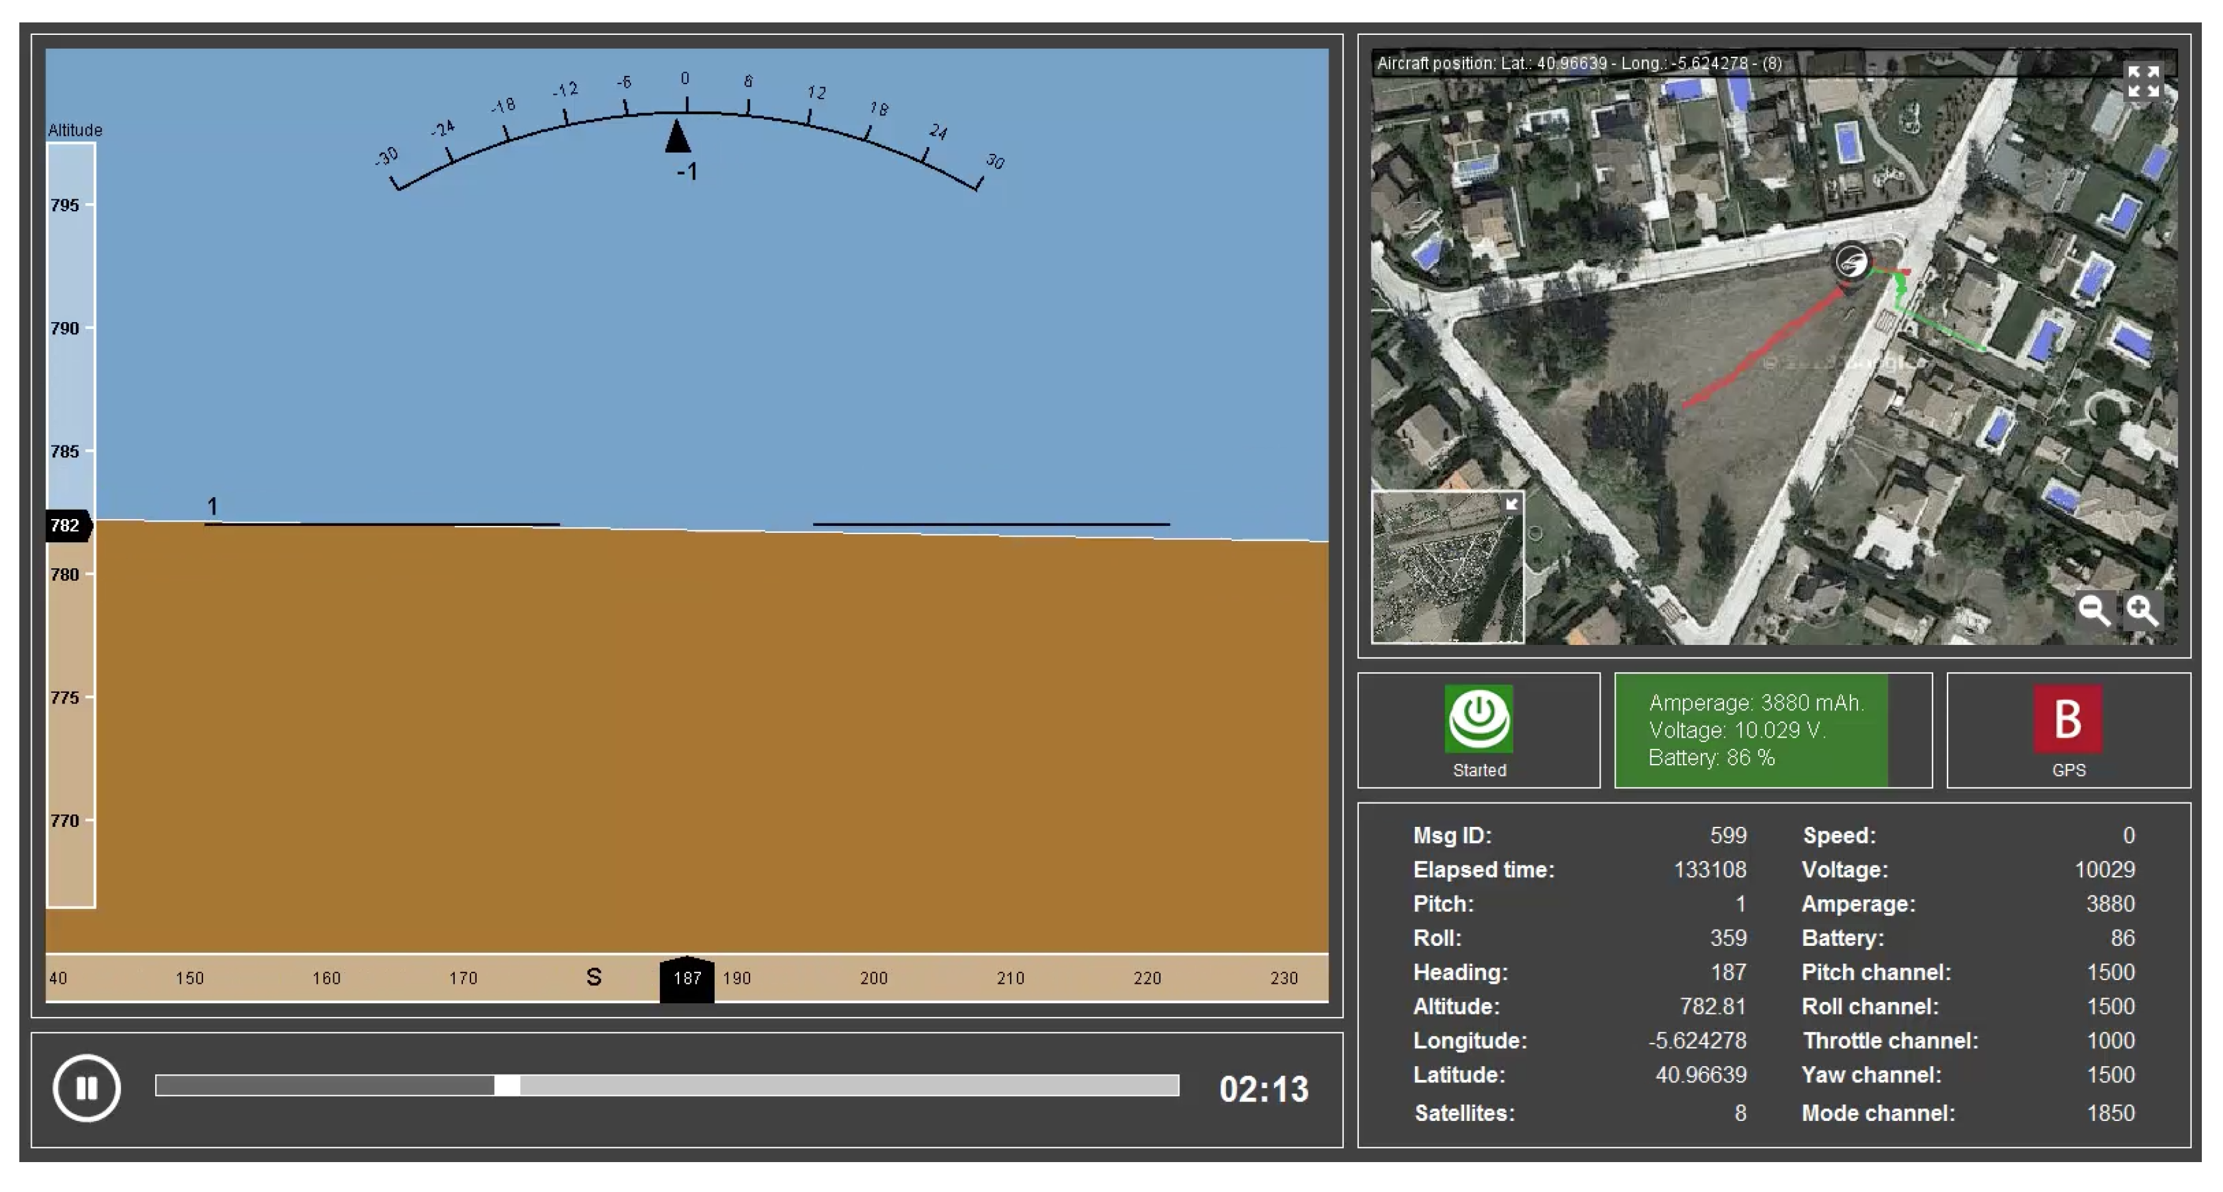Pause the flight log playback
Viewport: 2223px width, 1192px height.
(87, 1087)
